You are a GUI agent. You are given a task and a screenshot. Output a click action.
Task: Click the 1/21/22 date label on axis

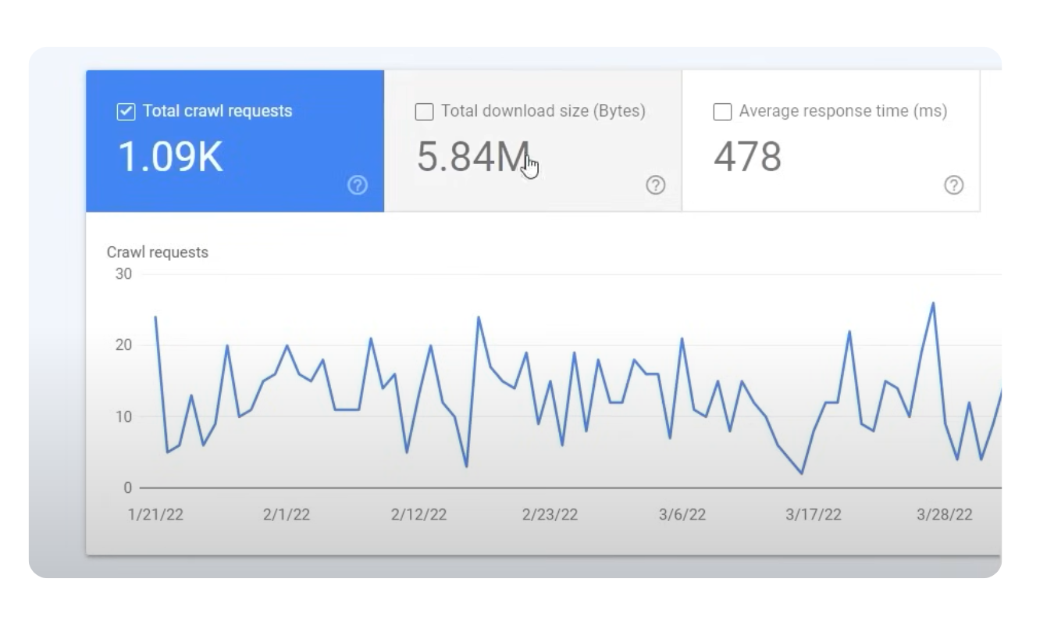click(155, 514)
